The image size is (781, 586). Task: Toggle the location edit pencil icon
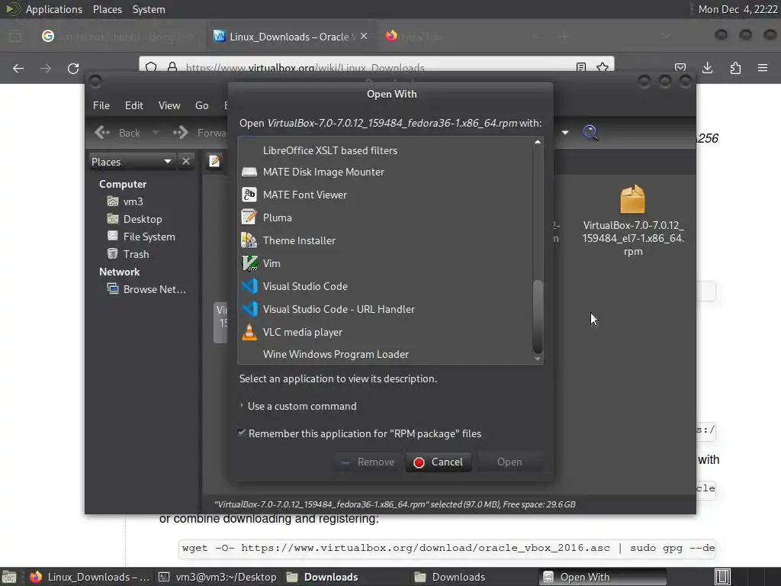click(x=214, y=161)
